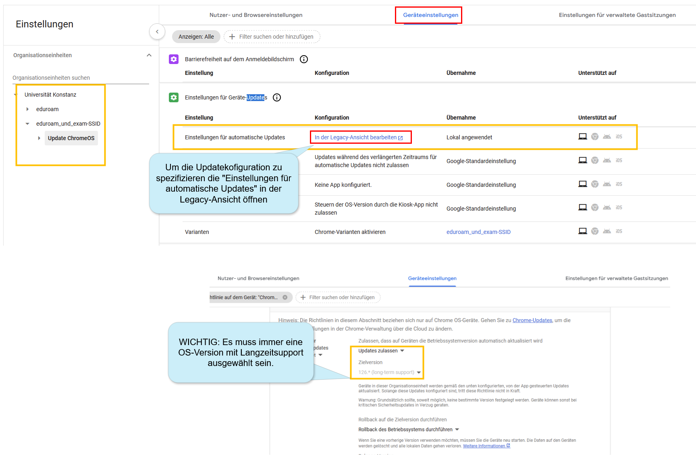Open the Updates zulassen dropdown
The image size is (696, 455).
[x=381, y=351]
